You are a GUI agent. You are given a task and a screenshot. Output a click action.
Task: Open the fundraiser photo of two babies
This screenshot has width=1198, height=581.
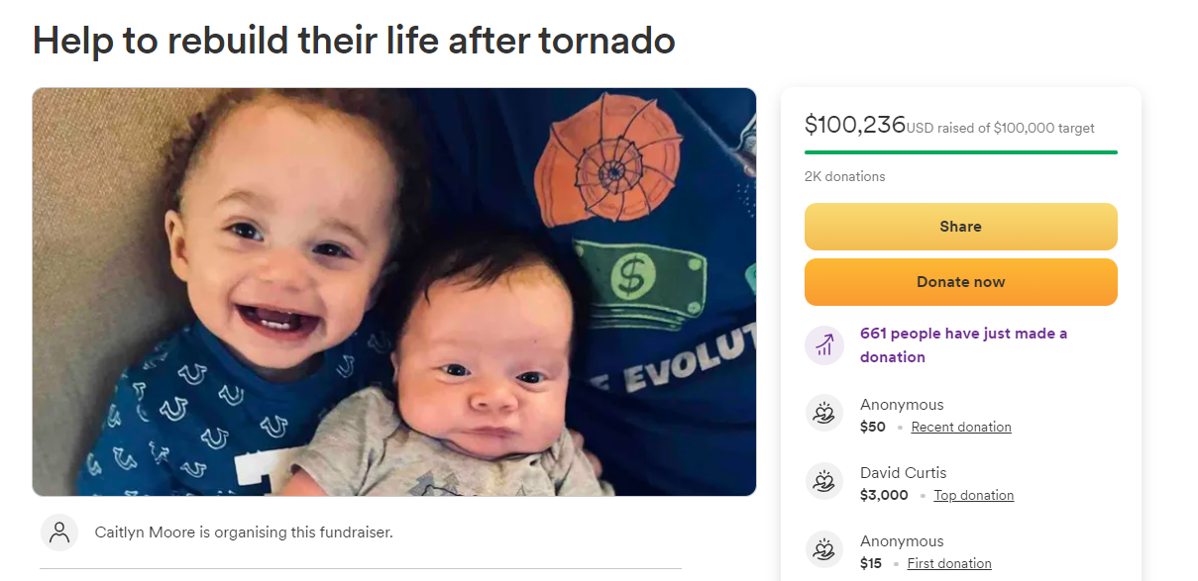tap(394, 292)
